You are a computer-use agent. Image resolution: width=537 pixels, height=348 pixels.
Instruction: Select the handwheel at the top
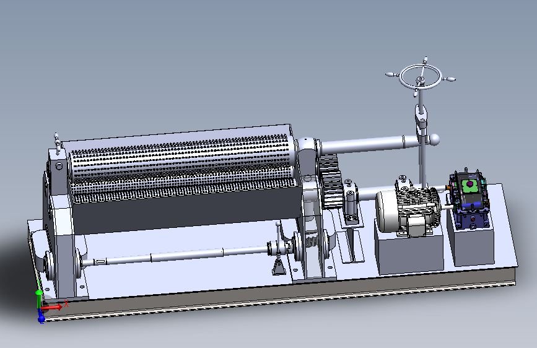421,77
